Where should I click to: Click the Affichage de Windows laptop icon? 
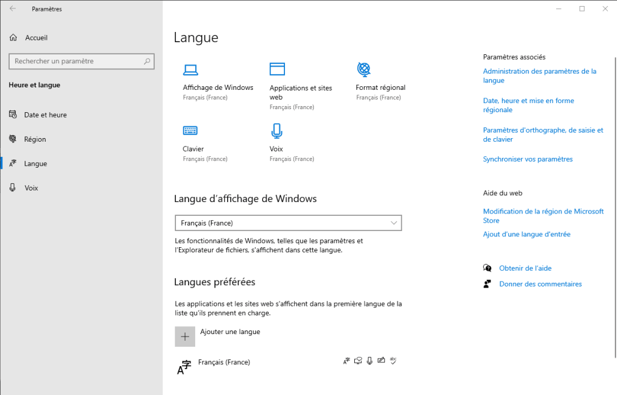coord(190,70)
